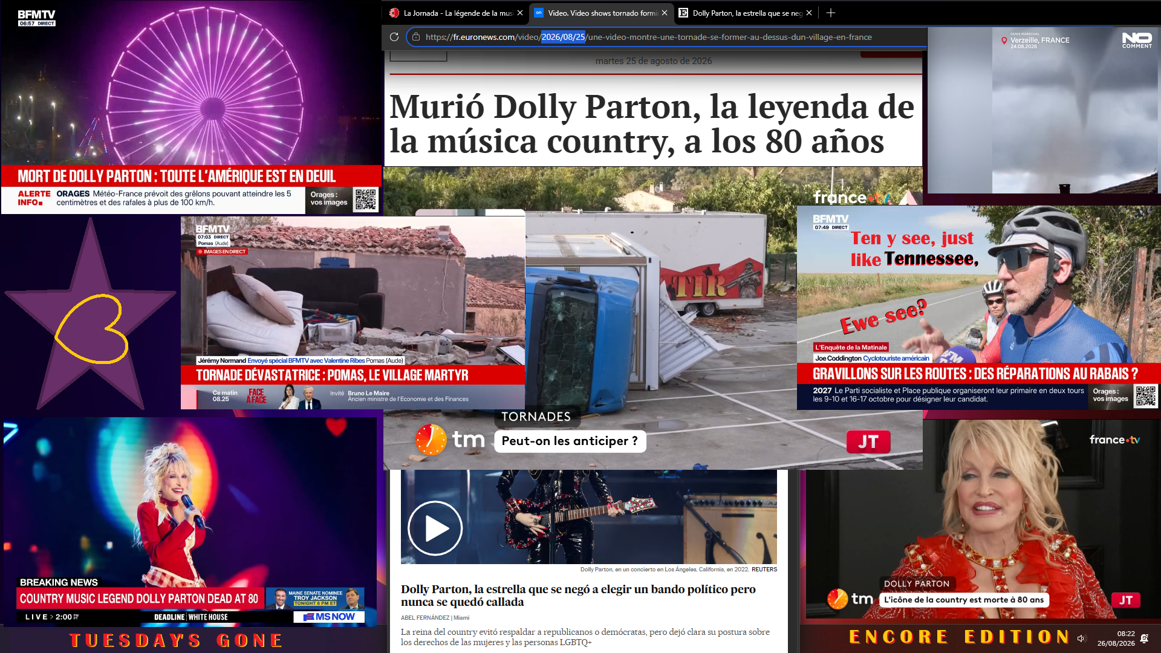Click the Troy Jackson promo thumbnail
The width and height of the screenshot is (1161, 653).
(x=315, y=598)
